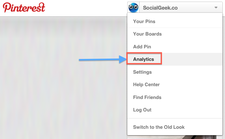
Task: Click the Pinterest logo
Action: (24, 7)
